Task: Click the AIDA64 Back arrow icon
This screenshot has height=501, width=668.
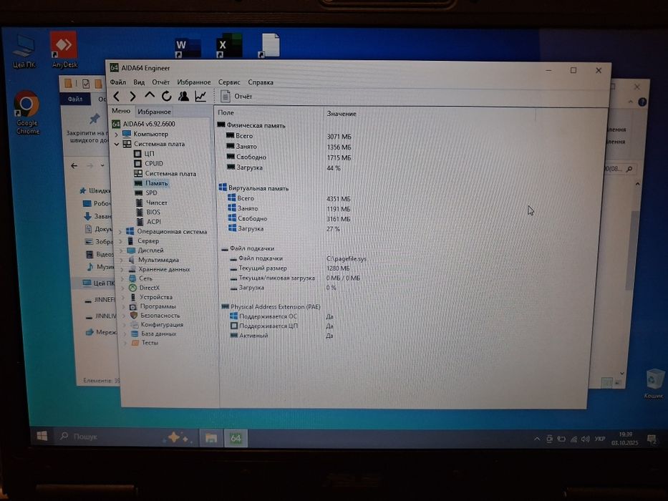Action: click(x=116, y=97)
